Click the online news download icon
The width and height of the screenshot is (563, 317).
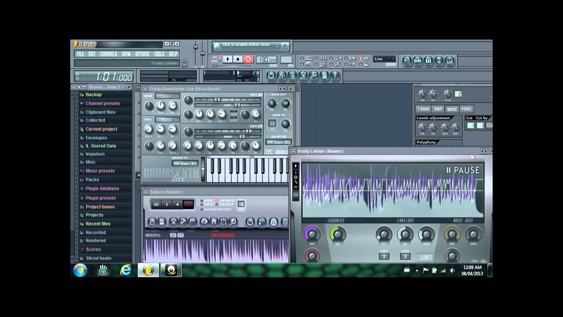coord(285,46)
